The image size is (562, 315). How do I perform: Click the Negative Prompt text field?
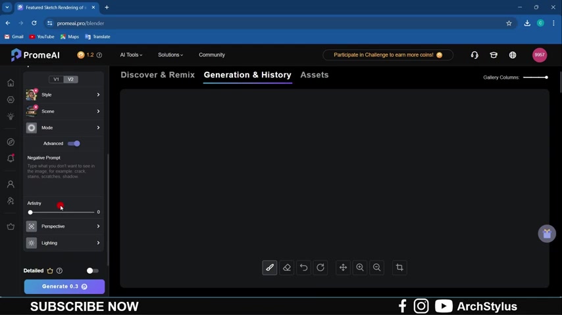coord(63,172)
